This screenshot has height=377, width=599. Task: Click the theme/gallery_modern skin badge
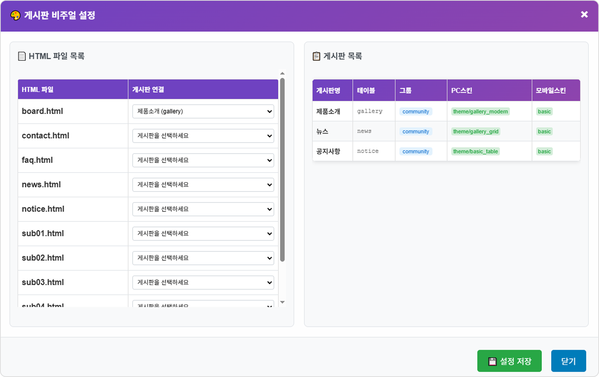pos(480,111)
